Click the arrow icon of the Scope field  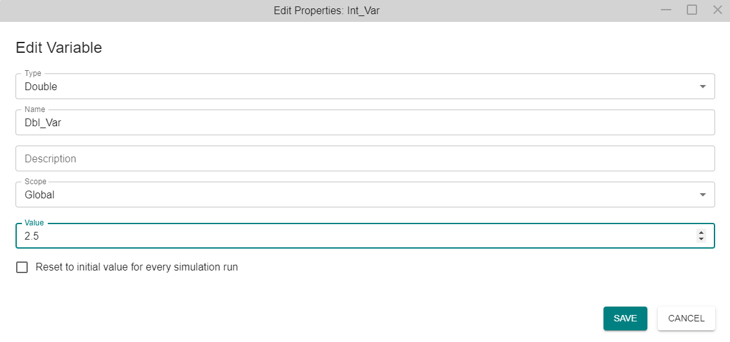[703, 195]
